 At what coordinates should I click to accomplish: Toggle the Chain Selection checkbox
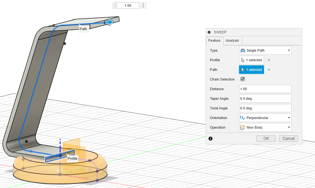pyautogui.click(x=243, y=79)
